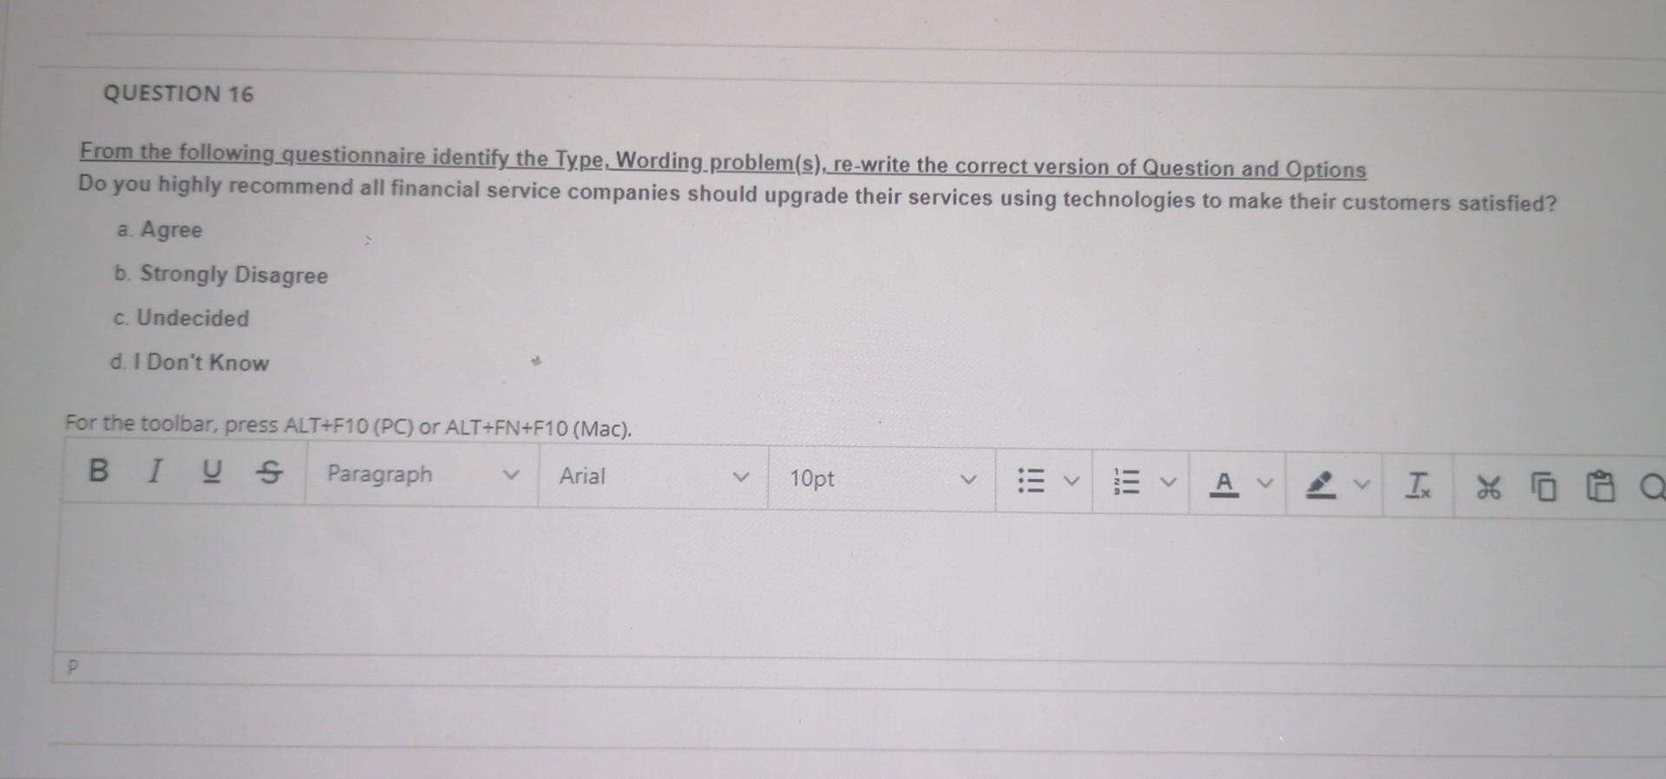Expand bulleted list style options arrow

[1072, 480]
